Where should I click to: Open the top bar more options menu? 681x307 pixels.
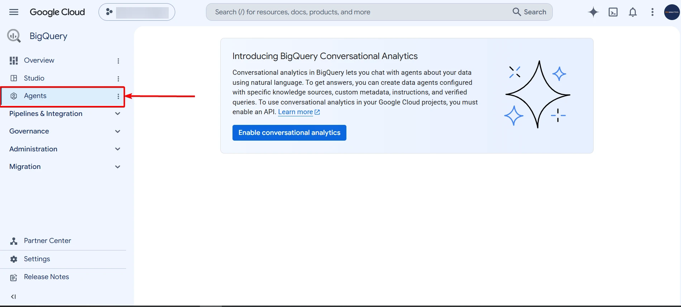tap(652, 12)
